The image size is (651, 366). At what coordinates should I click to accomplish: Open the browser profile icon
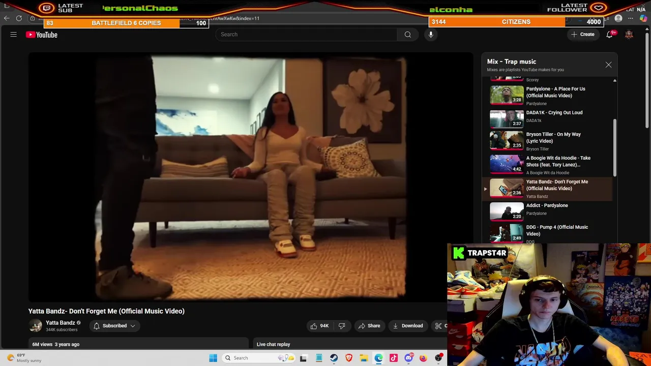[x=618, y=18]
